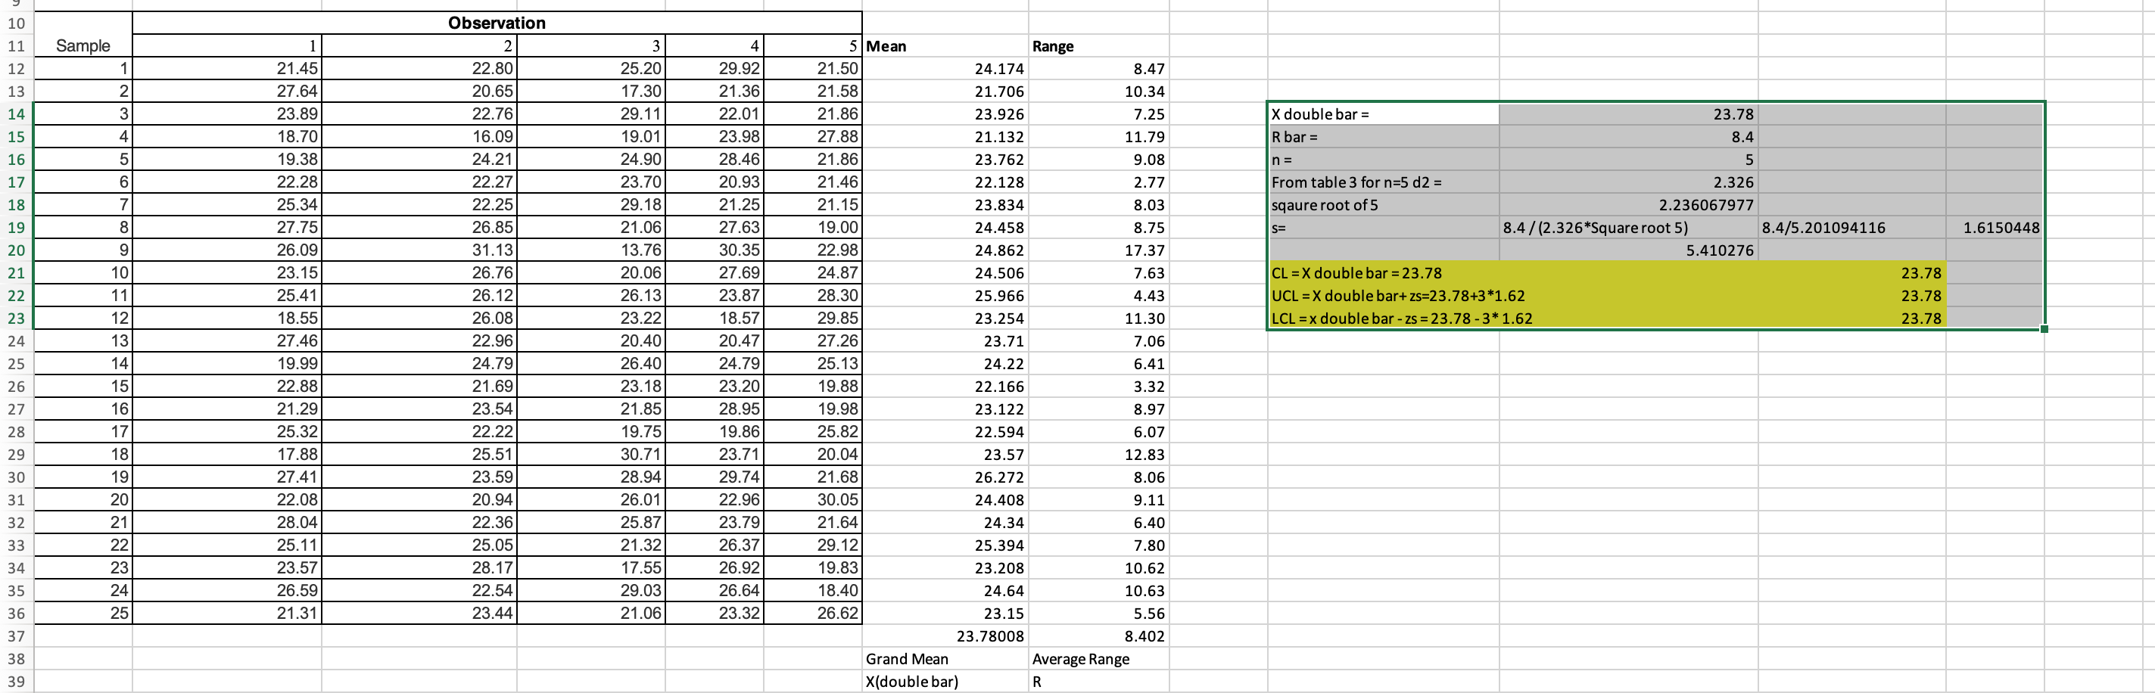Select 'From table 3 for n=5 d2 =' cell

click(x=1384, y=182)
